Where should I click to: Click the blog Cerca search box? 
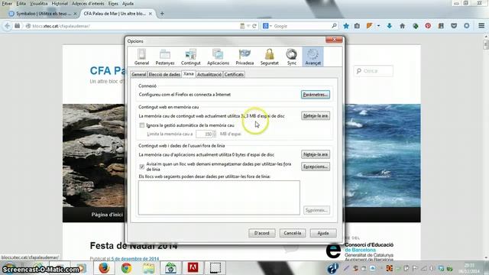tap(374, 71)
